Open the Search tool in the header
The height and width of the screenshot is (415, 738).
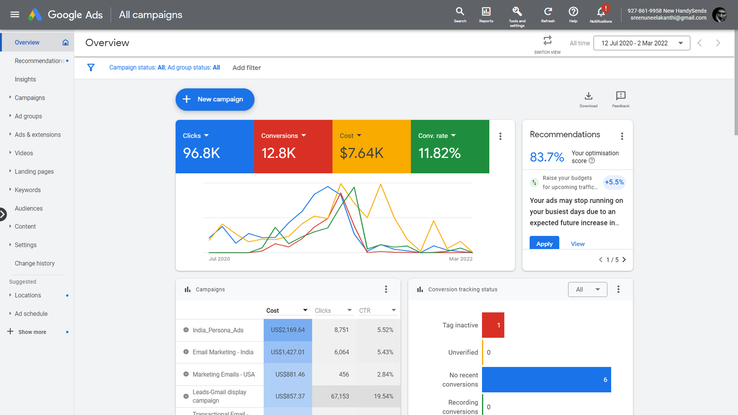click(460, 15)
